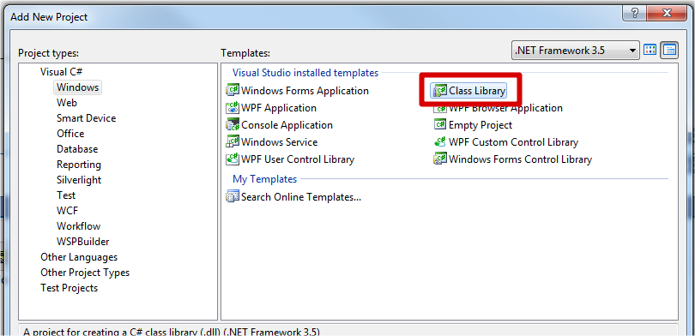Select the Web project type
The width and height of the screenshot is (695, 336).
point(67,103)
